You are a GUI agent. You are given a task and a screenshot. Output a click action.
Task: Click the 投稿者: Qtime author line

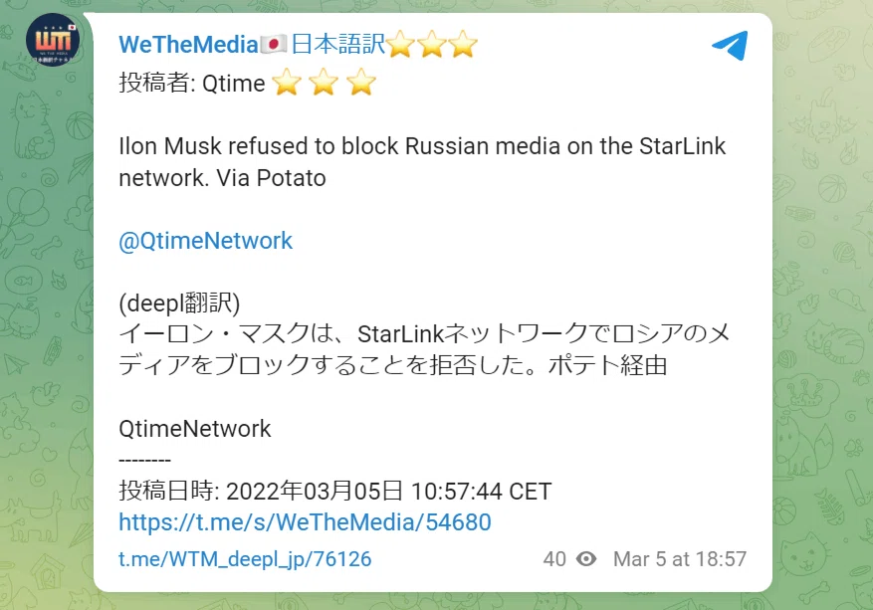(248, 83)
